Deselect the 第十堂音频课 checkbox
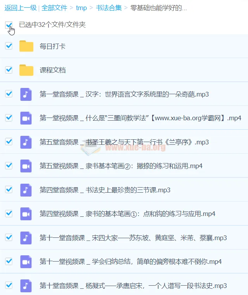Viewport: 248px width, 295px height. (9, 285)
